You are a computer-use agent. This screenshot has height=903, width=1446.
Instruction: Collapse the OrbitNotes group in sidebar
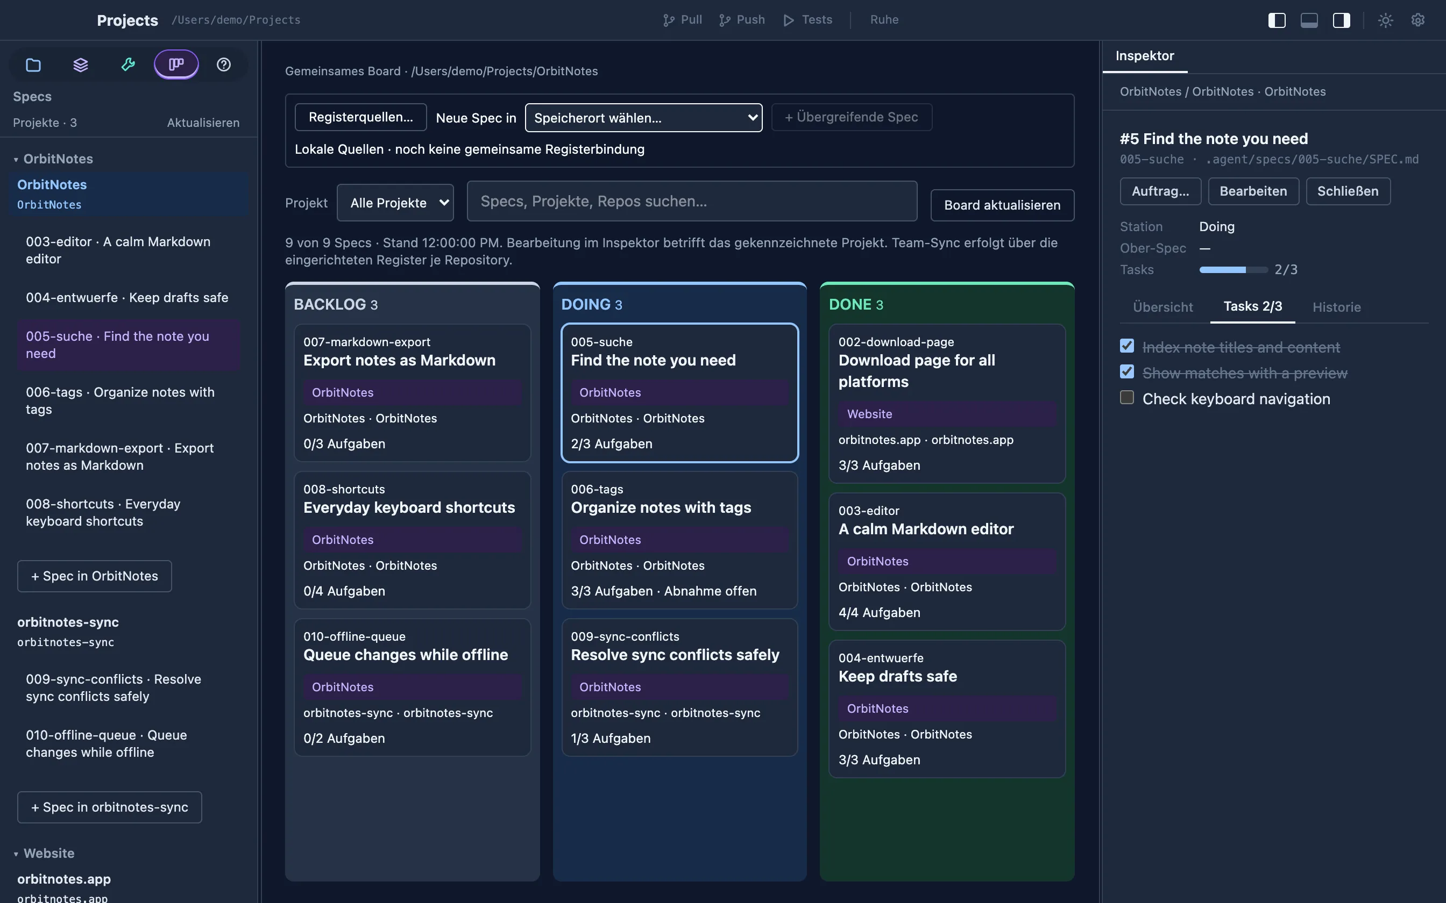click(x=16, y=160)
